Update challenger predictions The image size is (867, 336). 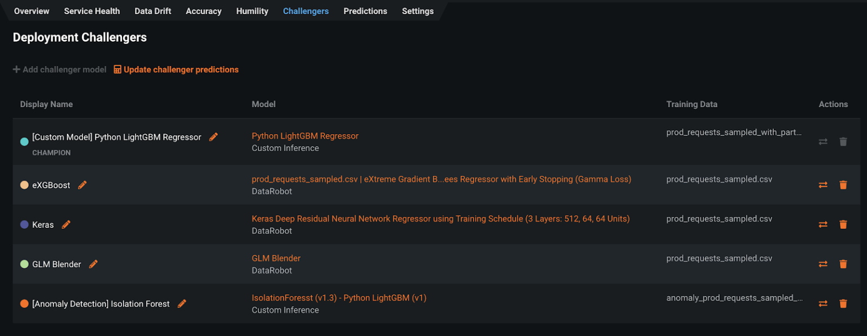click(x=176, y=69)
